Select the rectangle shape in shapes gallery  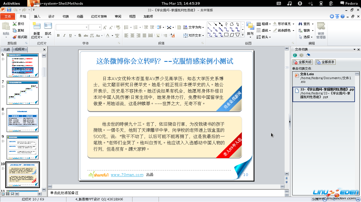tap(226, 35)
